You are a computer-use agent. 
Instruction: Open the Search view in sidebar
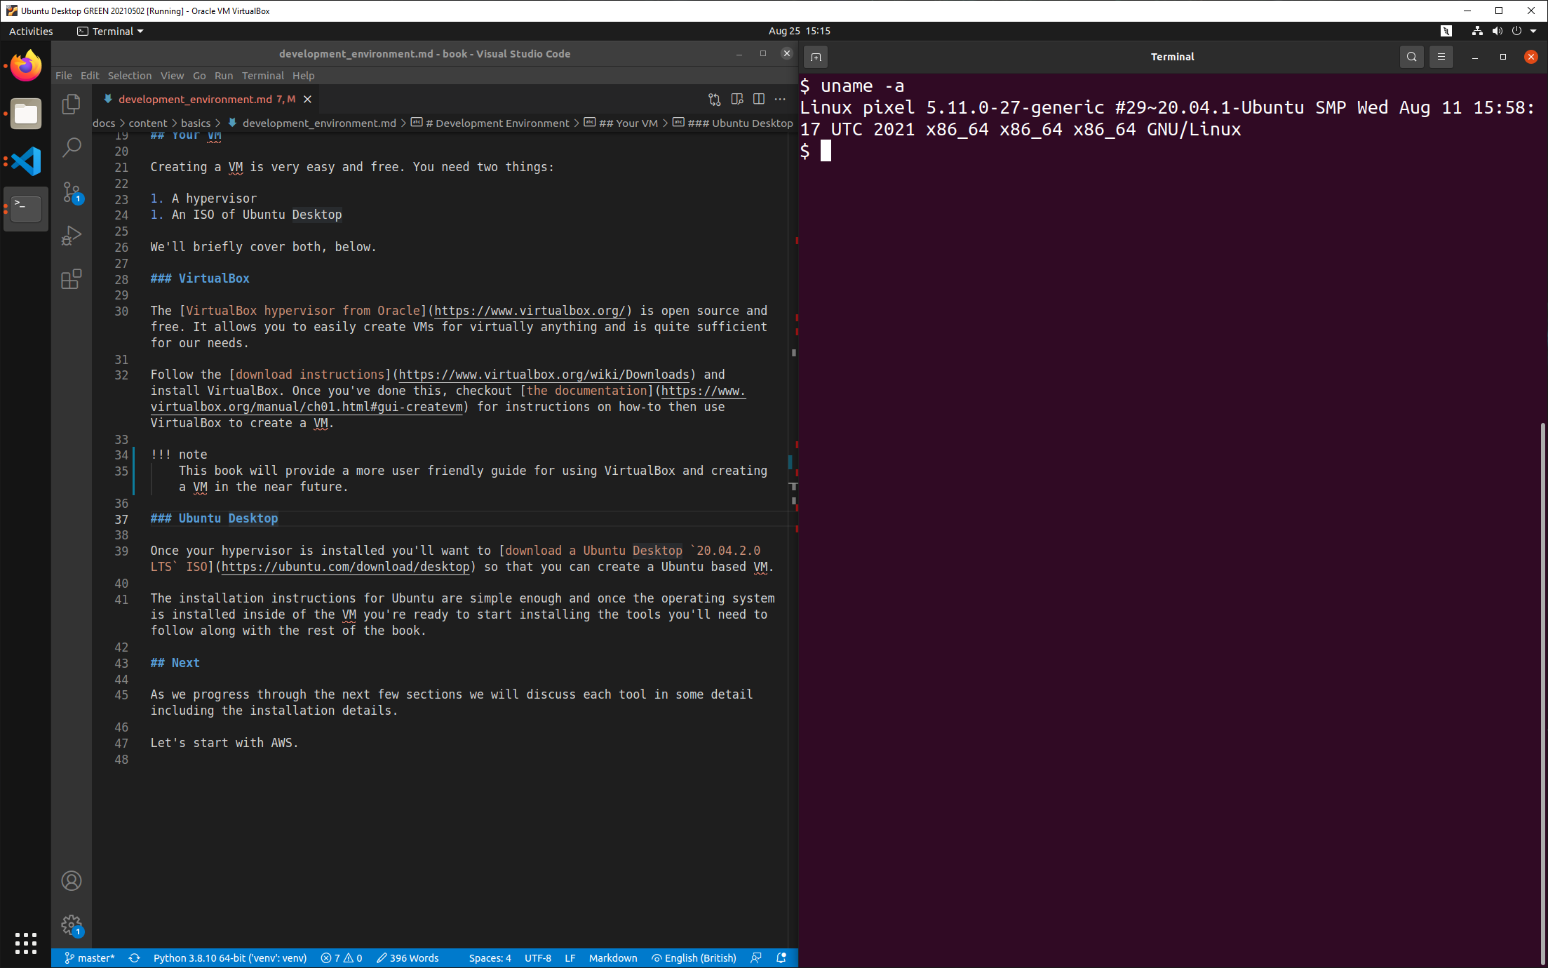click(x=71, y=147)
